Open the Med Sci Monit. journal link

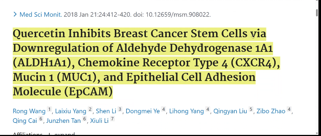(41, 15)
